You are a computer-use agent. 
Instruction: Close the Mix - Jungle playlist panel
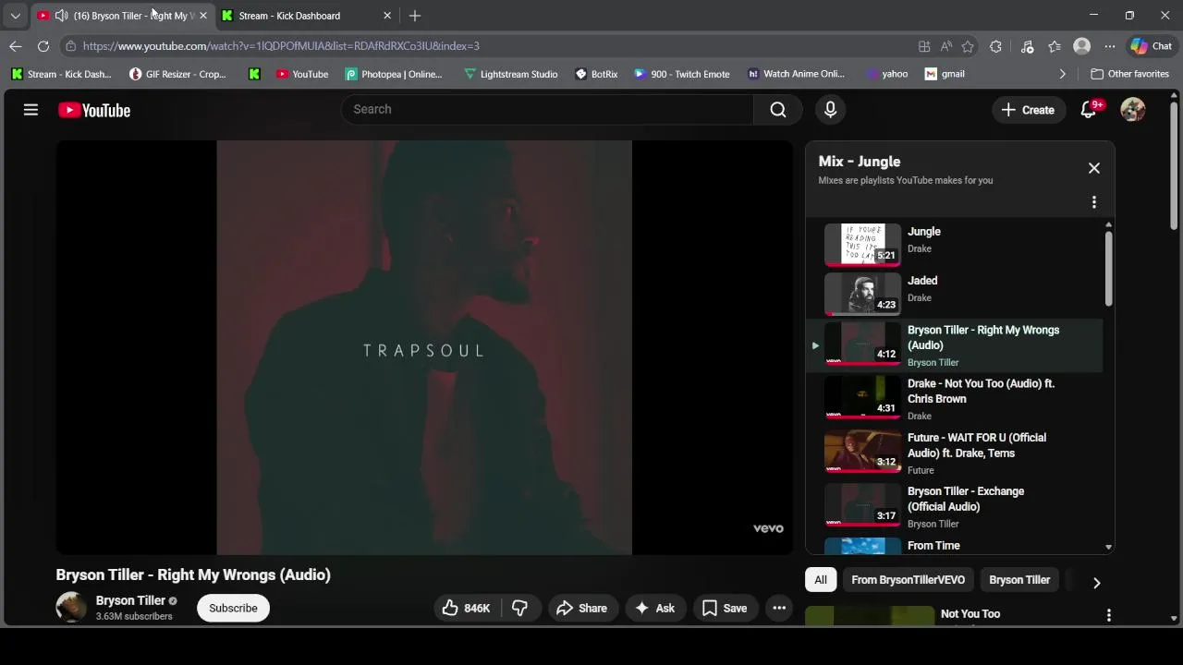click(1094, 168)
